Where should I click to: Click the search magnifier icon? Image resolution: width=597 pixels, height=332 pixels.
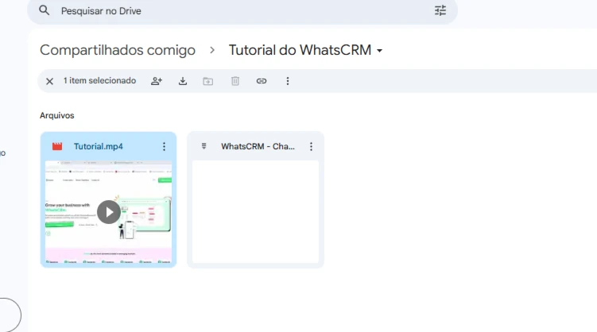tap(45, 10)
